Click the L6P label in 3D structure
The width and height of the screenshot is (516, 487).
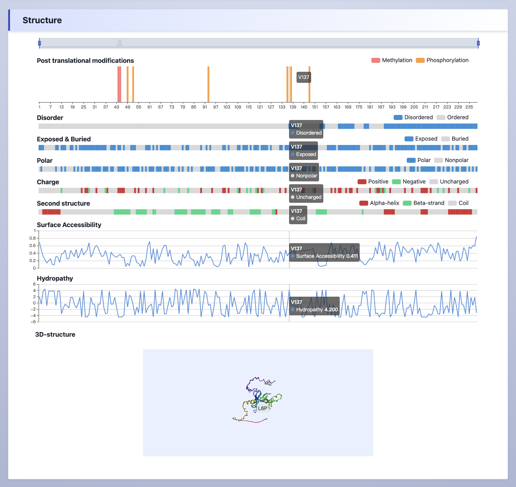(263, 408)
